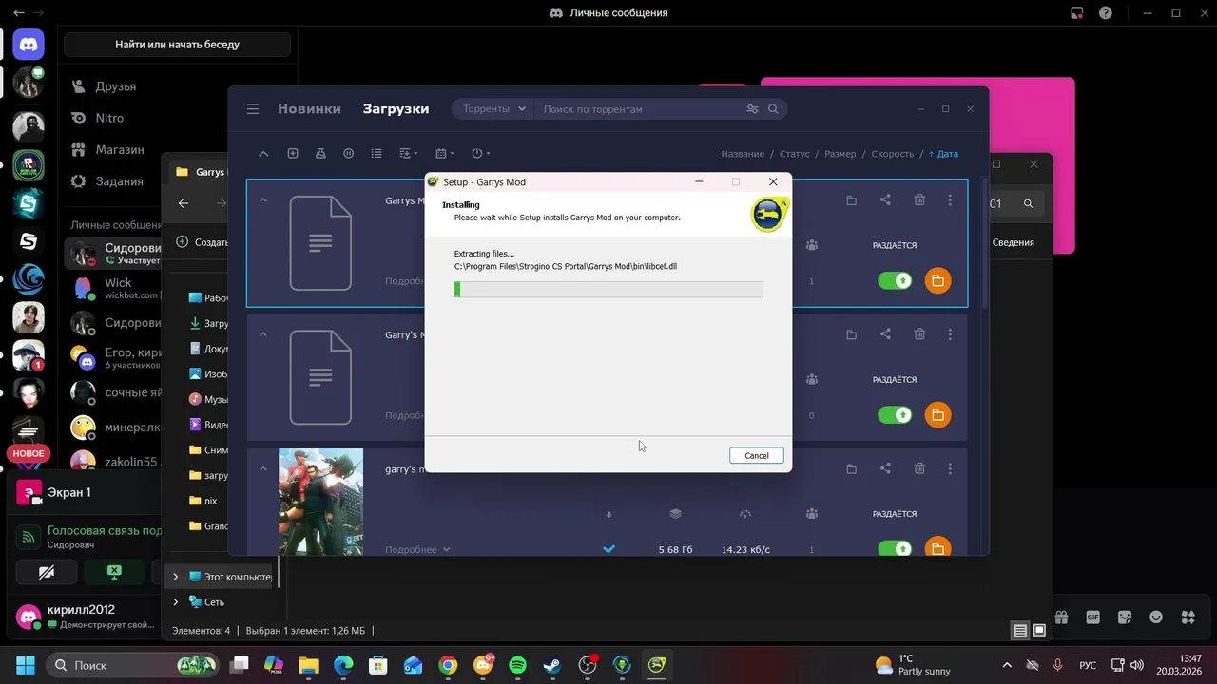The height and width of the screenshot is (684, 1217).
Task: Expand Этот компьютер in Explorer tree
Action: [x=175, y=577]
